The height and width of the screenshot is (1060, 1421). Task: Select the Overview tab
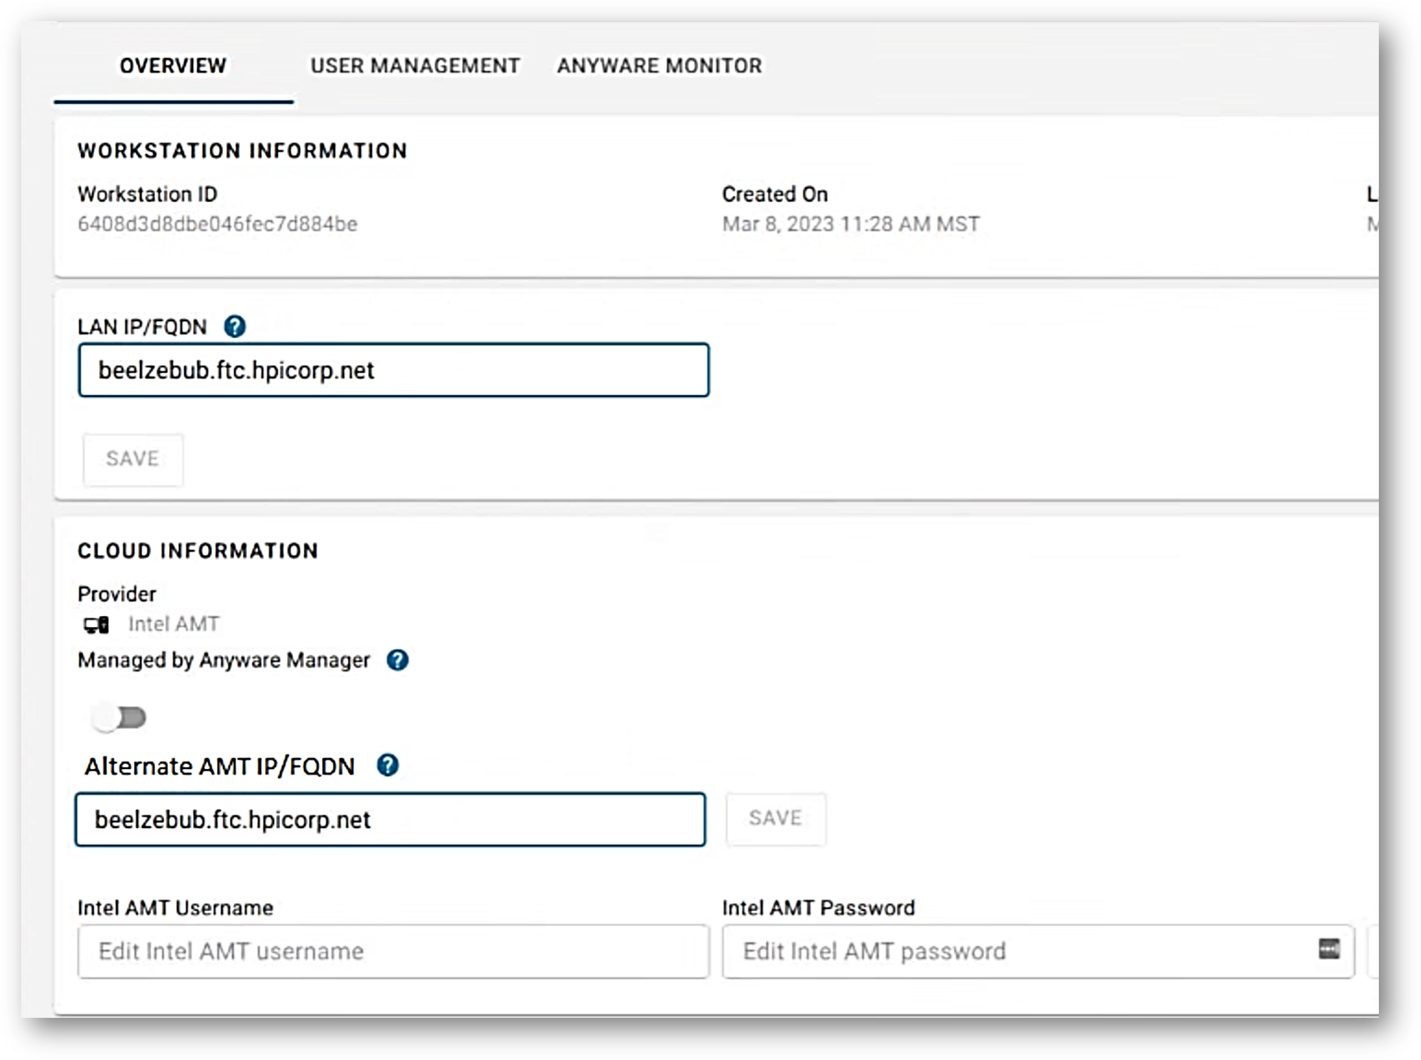click(172, 65)
